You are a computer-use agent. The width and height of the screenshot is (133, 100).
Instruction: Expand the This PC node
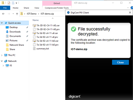click(x=2, y=55)
